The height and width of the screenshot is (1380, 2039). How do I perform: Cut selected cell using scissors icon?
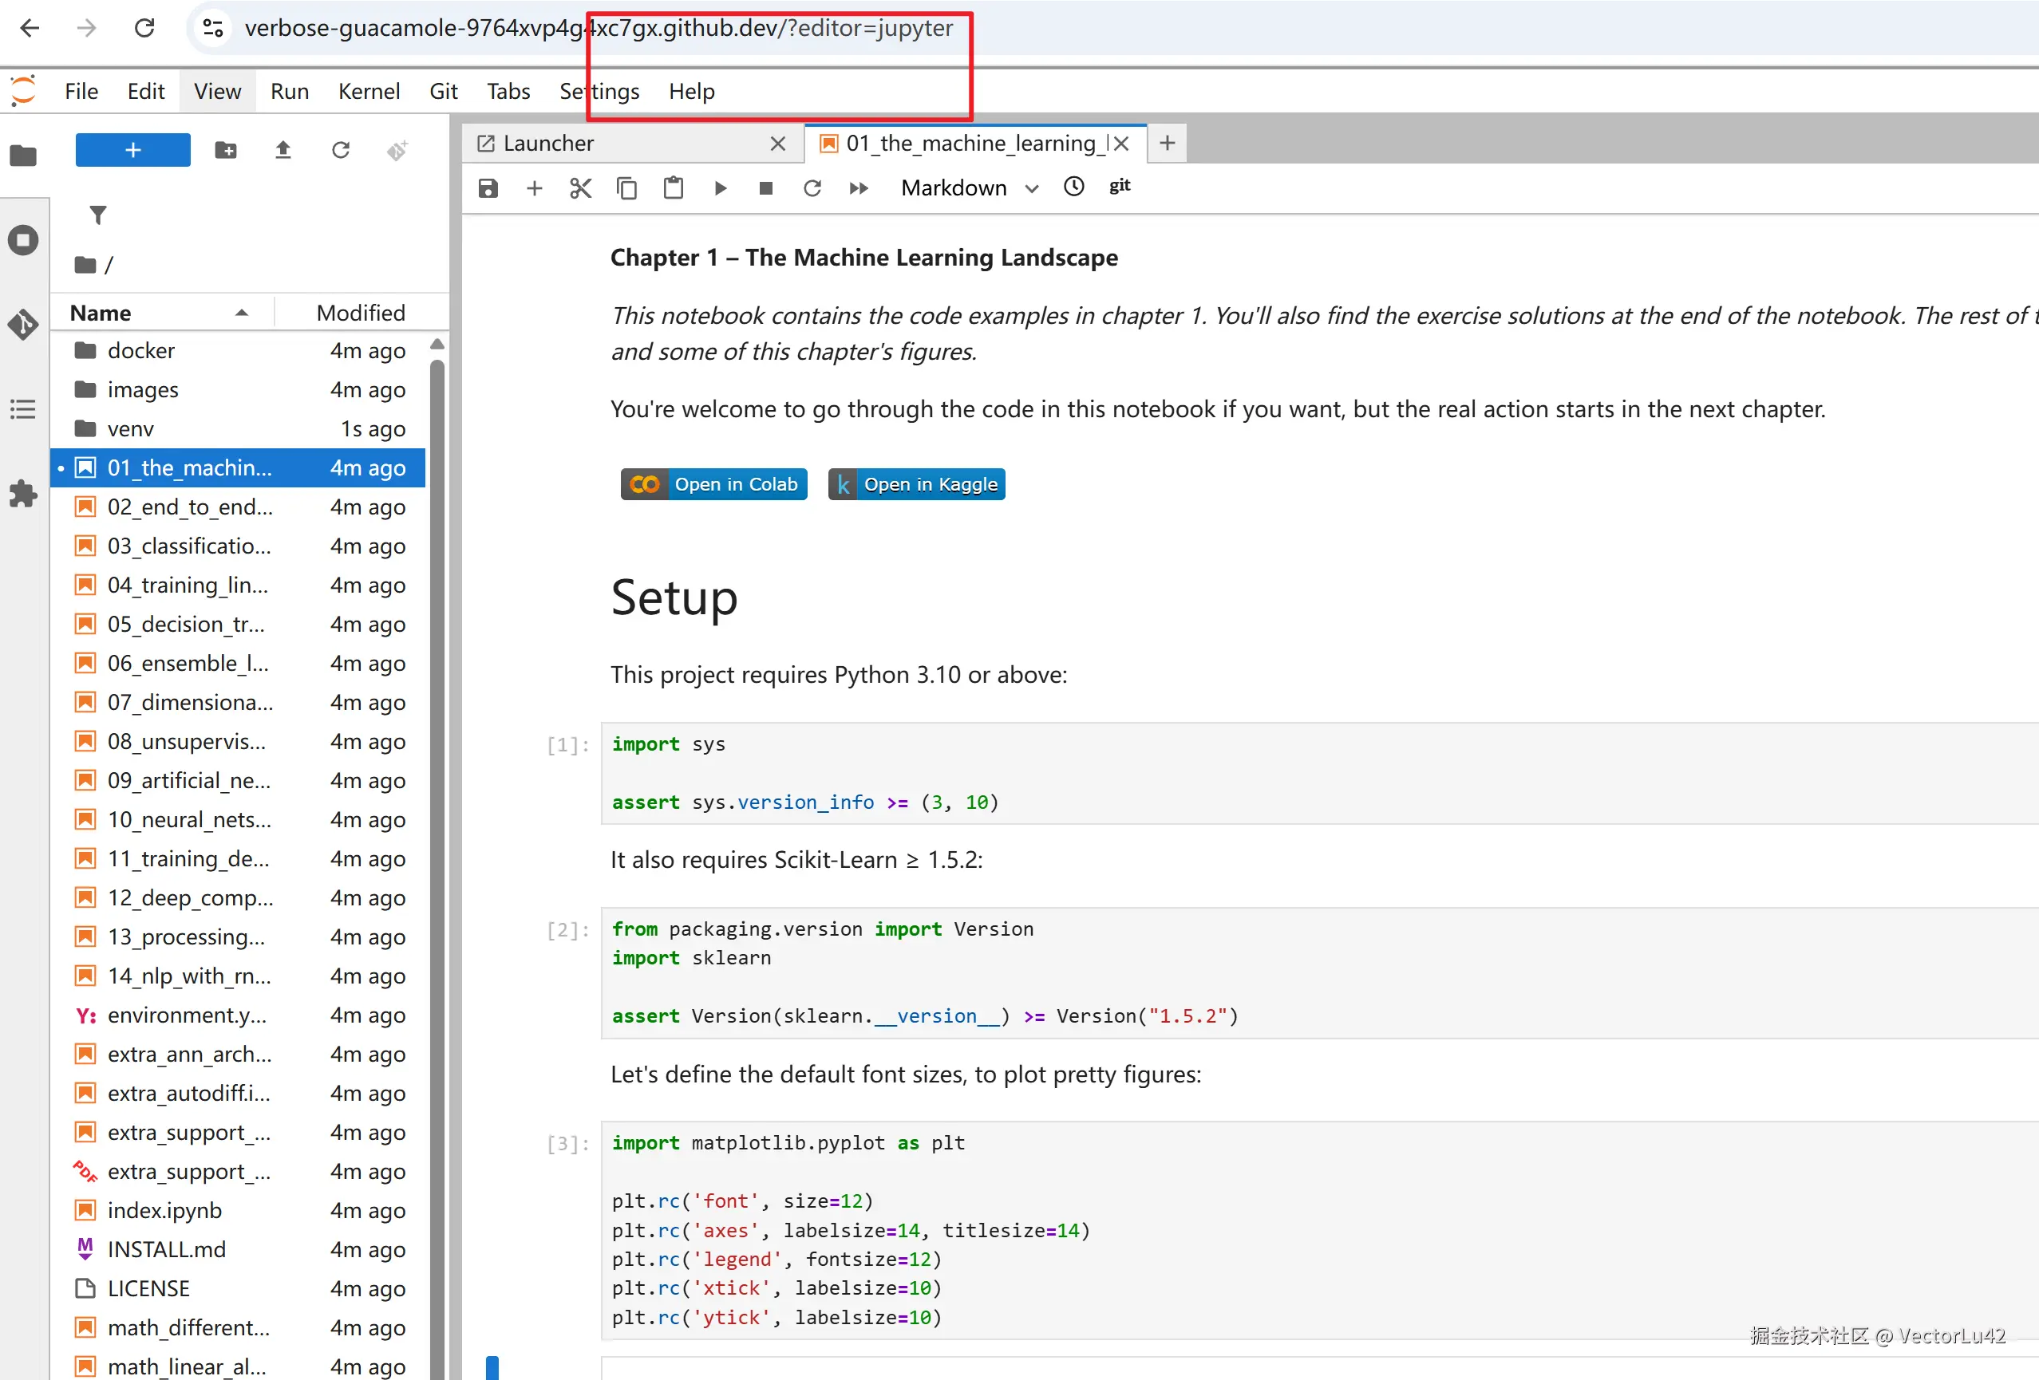coord(580,188)
